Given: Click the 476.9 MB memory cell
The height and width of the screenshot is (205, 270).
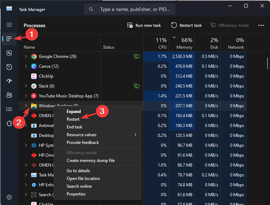Looking at the screenshot, I should [x=182, y=66].
